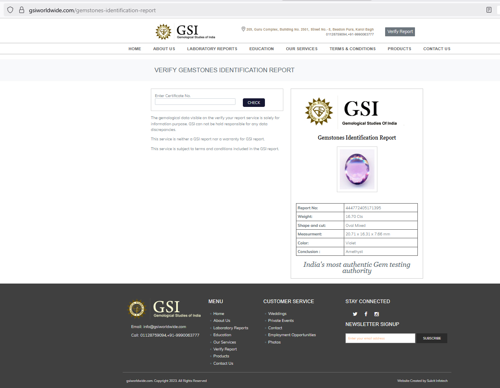
Task: Click the amethyst gemstone image thumbnail
Action: click(x=357, y=169)
